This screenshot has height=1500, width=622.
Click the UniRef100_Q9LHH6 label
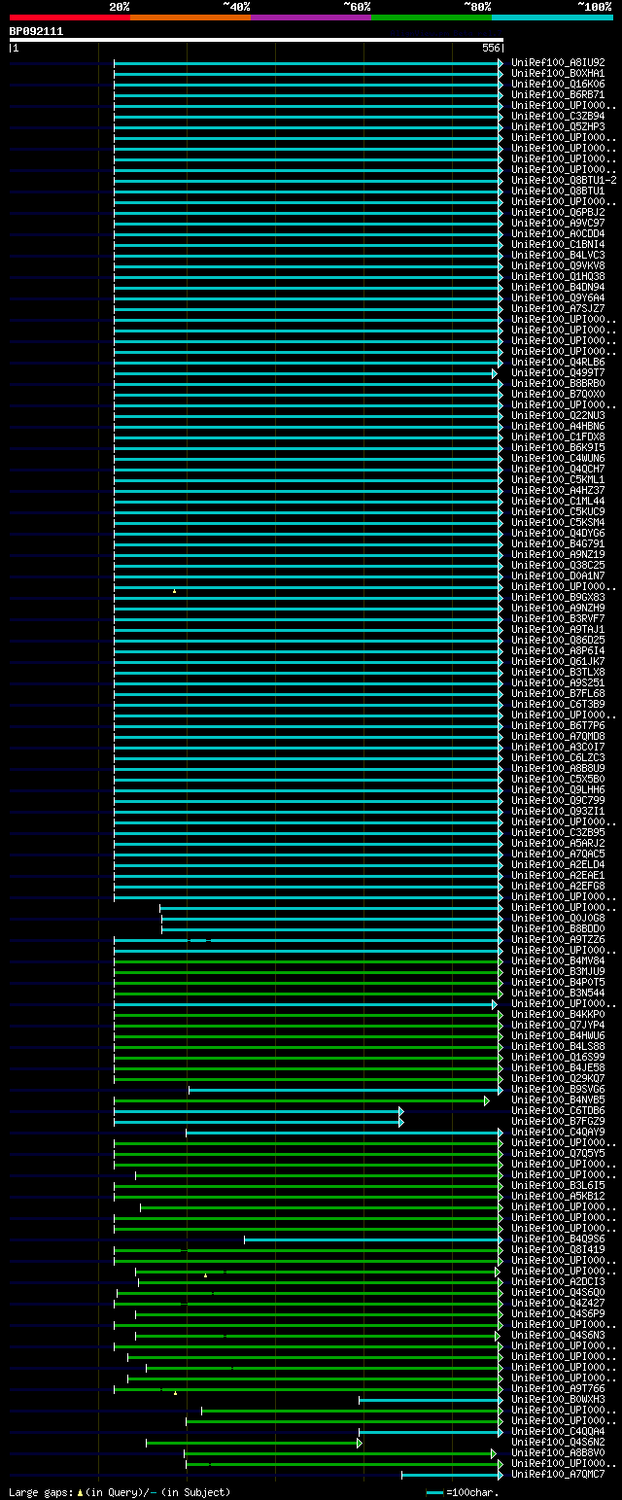(558, 790)
